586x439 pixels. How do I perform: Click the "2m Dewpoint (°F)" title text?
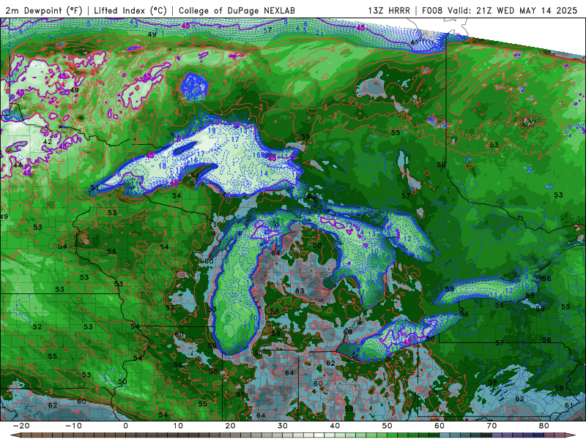[x=44, y=10]
